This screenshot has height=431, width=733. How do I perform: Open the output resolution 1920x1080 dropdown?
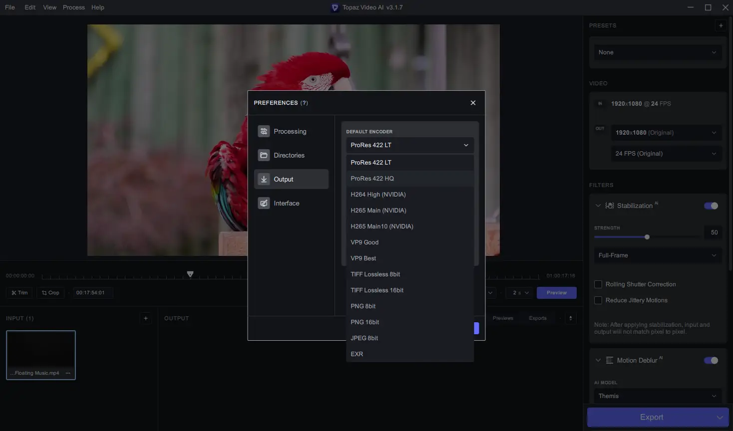pos(666,133)
